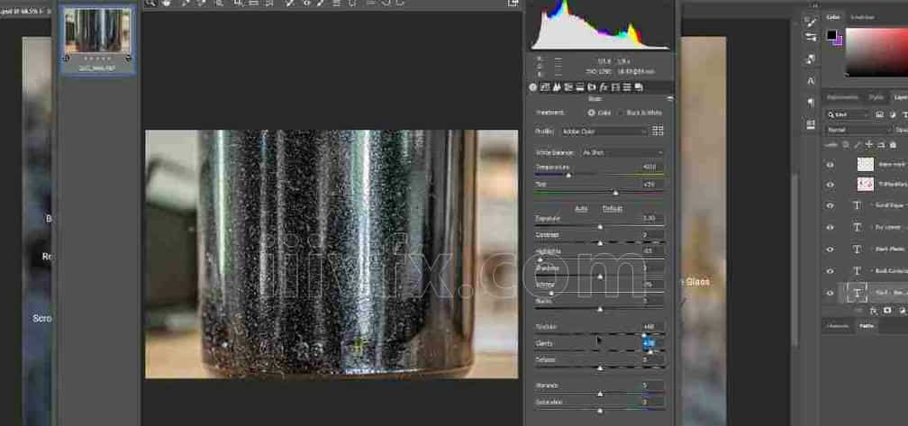The image size is (908, 426).
Task: Open the Paragraph panel icon in Photoshop
Action: 811,103
